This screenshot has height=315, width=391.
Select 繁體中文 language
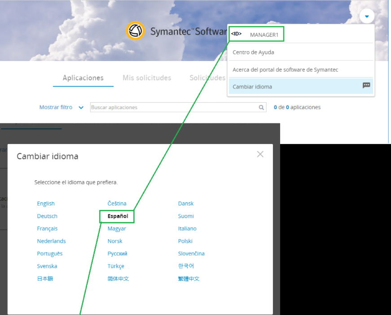tap(189, 279)
